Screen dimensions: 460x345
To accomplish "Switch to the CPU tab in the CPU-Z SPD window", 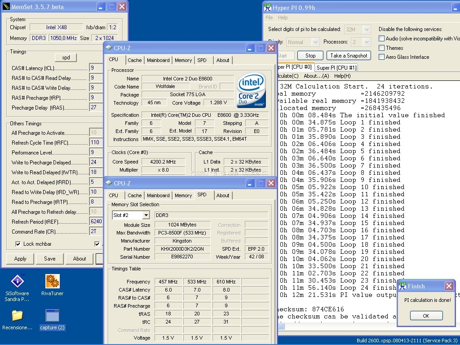I will 114,195.
